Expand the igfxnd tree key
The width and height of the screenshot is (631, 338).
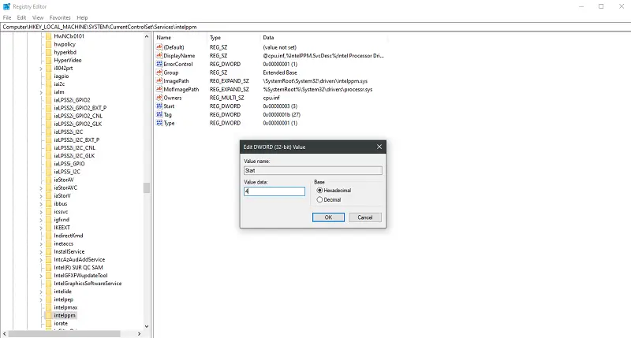pyautogui.click(x=39, y=219)
